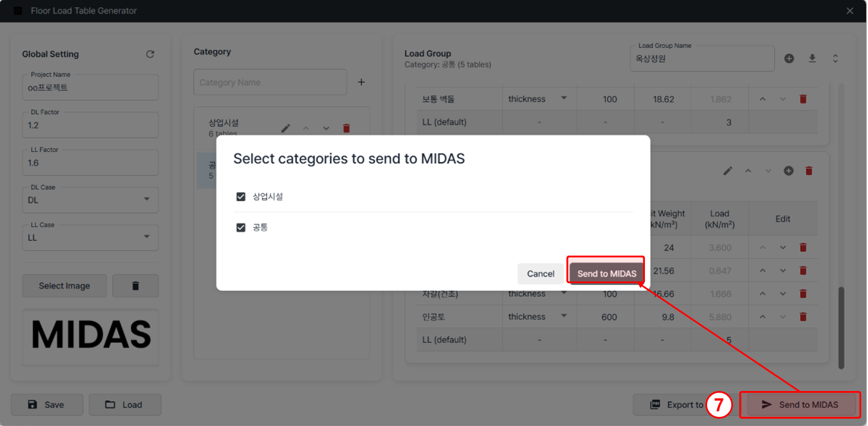
Task: Uncheck the 공통 category checkbox
Action: 241,227
